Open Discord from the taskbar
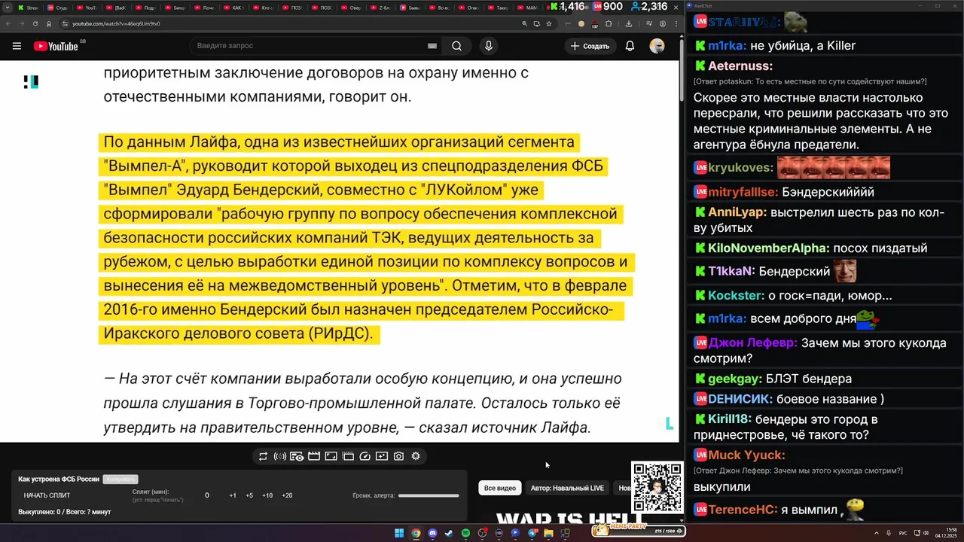This screenshot has width=964, height=542. click(432, 533)
